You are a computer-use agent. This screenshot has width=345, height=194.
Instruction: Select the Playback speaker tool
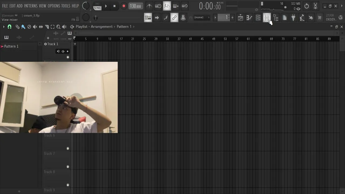click(x=64, y=27)
